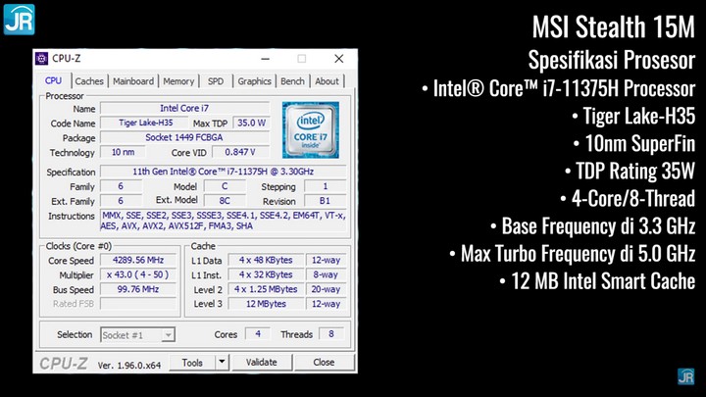The image size is (706, 397).
Task: Click the Code Name value 'Tiger Lake-H35'
Action: 144,123
